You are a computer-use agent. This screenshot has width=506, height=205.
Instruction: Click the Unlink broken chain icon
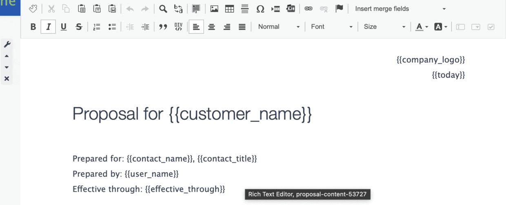pyautogui.click(x=324, y=9)
